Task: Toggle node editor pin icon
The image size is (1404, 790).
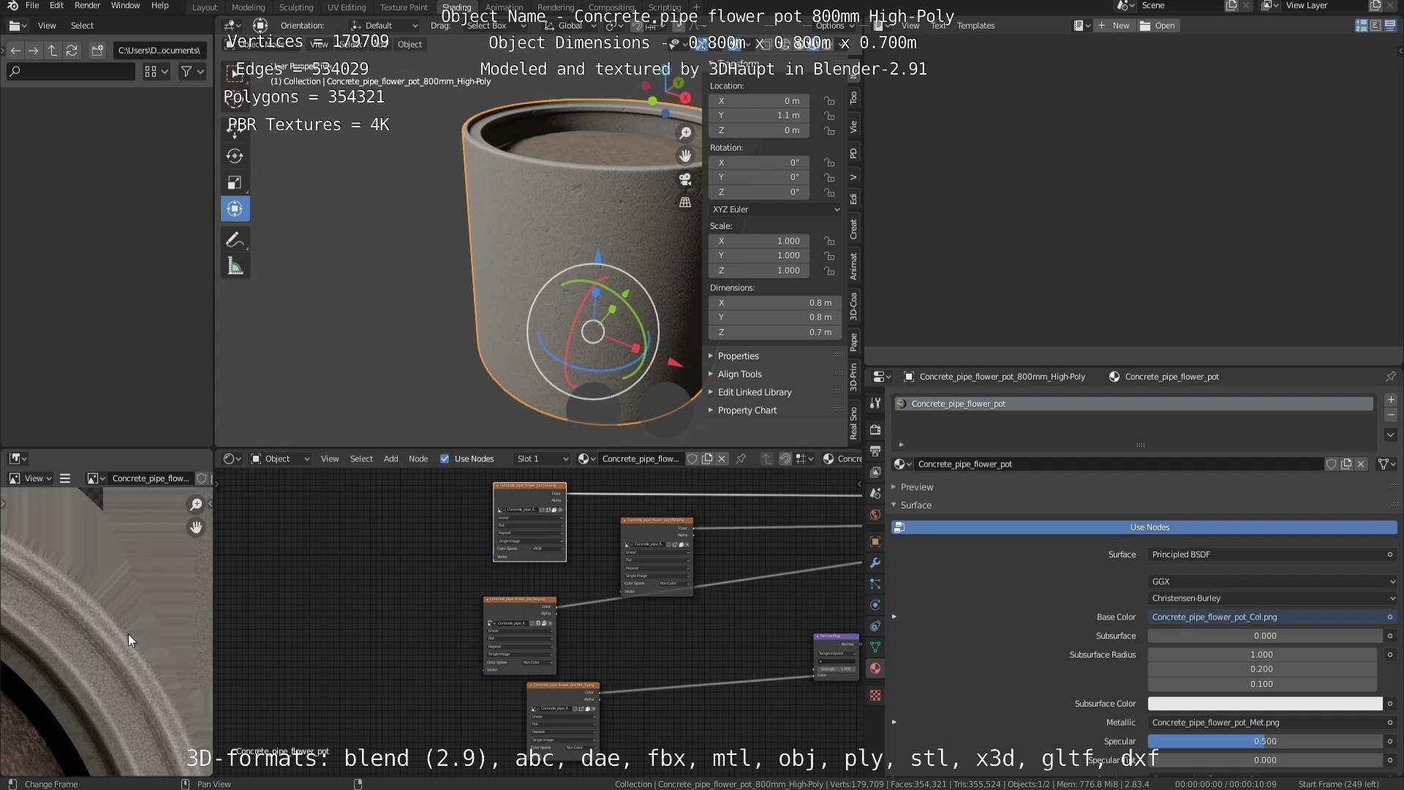Action: 741,459
